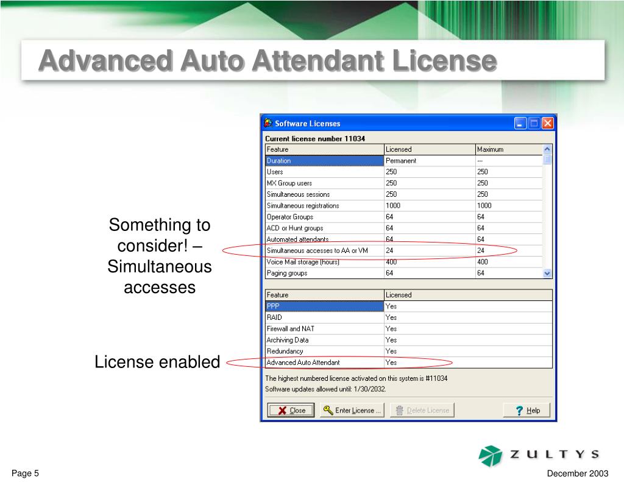Select the Voice Mail storage (hours) row

pos(403,262)
